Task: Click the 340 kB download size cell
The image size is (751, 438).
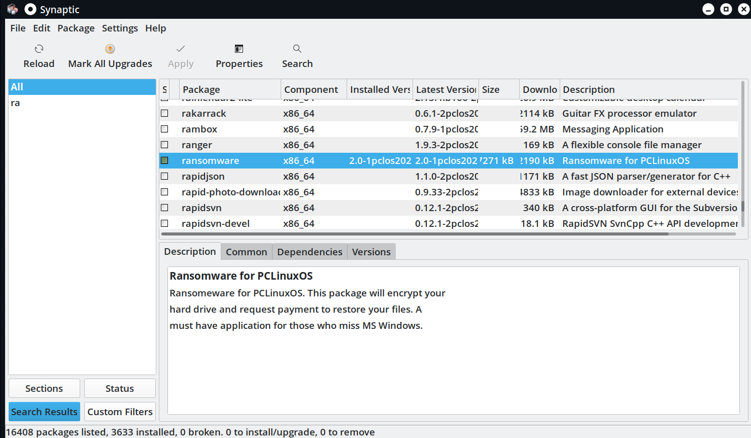Action: tap(538, 208)
